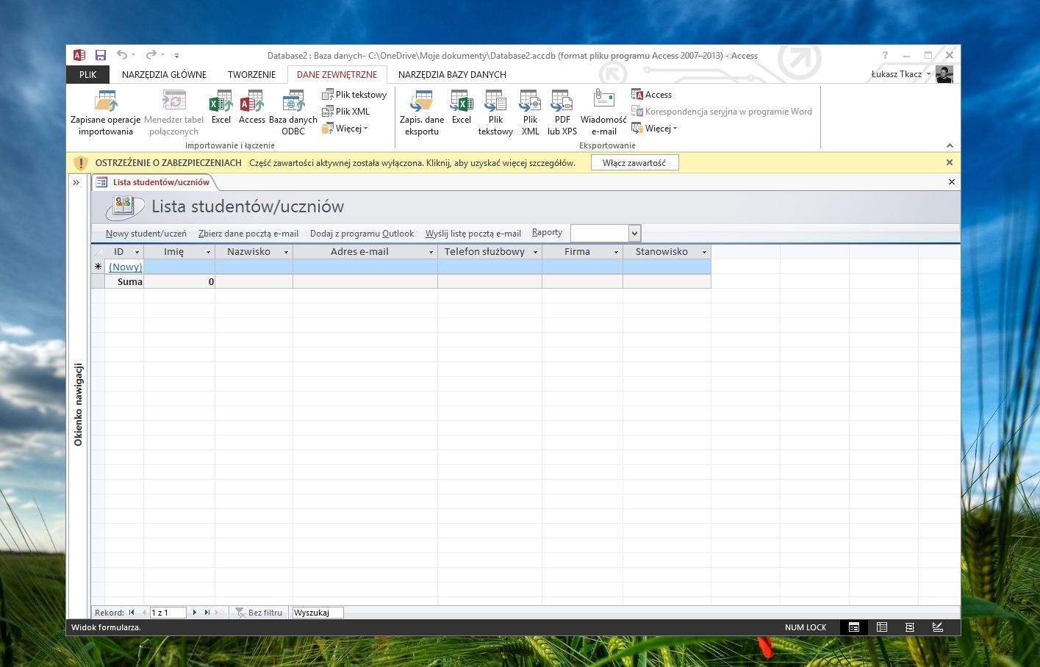Go to next record navigation arrow
Image resolution: width=1040 pixels, height=667 pixels.
[x=195, y=613]
